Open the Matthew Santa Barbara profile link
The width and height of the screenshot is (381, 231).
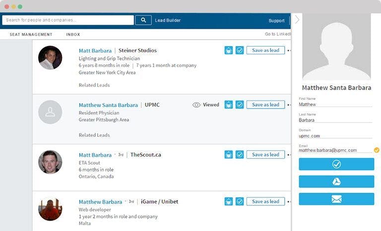[x=108, y=105]
